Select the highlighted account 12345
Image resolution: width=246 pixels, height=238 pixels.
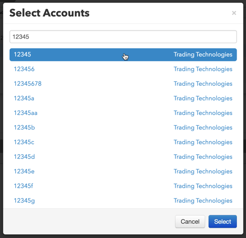click(x=123, y=55)
